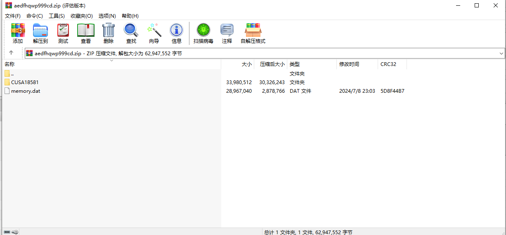The height and width of the screenshot is (235, 506).
Task: Minimize the WinRAR window
Action: 458,5
